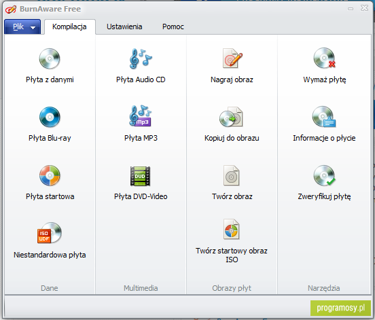The image size is (375, 320).
Task: Open the Pomoc tab
Action: 173,26
